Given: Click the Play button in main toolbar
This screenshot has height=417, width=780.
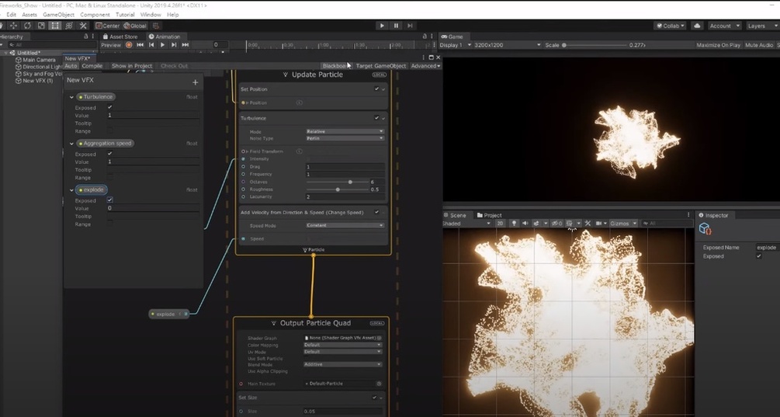Looking at the screenshot, I should click(382, 26).
